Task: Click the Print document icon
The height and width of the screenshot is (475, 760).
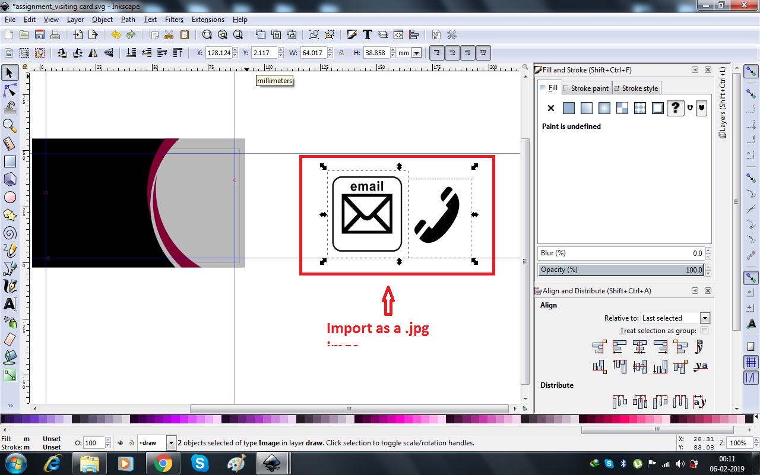Action: click(x=55, y=34)
